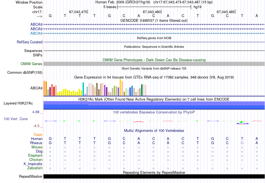Click the green PhyloP conservation peak
This screenshot has height=183, width=265.
[241, 122]
